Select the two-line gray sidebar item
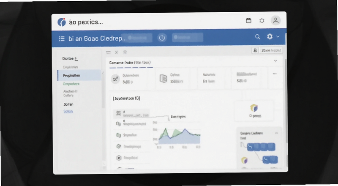This screenshot has height=186, width=338. pyautogui.click(x=70, y=93)
